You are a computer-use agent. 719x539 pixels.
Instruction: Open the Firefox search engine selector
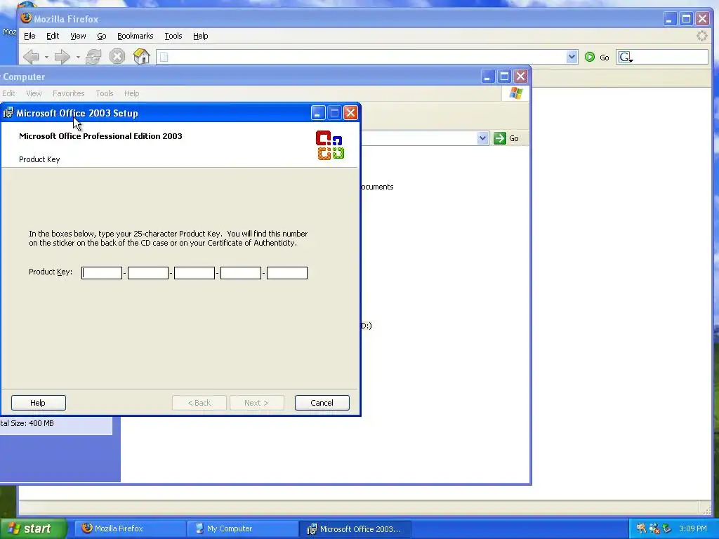tap(626, 58)
